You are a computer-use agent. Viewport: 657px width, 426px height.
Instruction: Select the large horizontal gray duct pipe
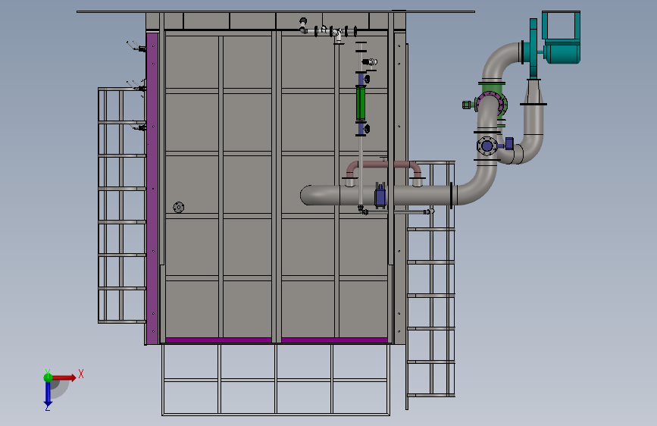377,195
